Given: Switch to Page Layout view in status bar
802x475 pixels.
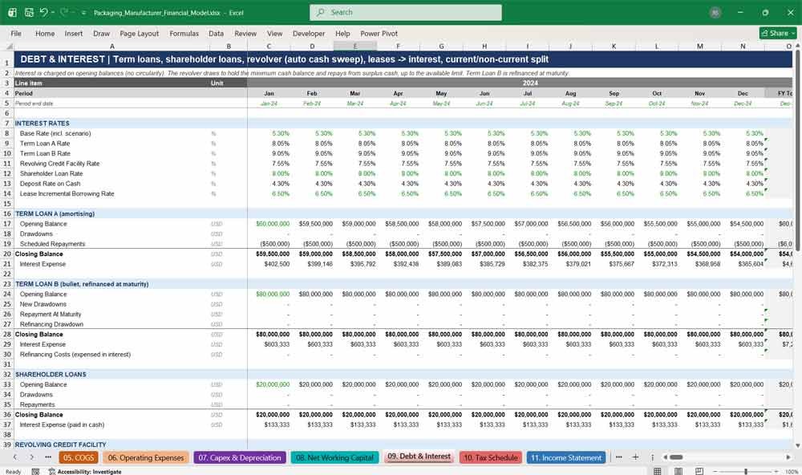Looking at the screenshot, I should coord(678,471).
